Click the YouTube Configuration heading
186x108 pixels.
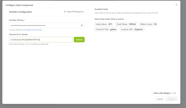point(20,12)
